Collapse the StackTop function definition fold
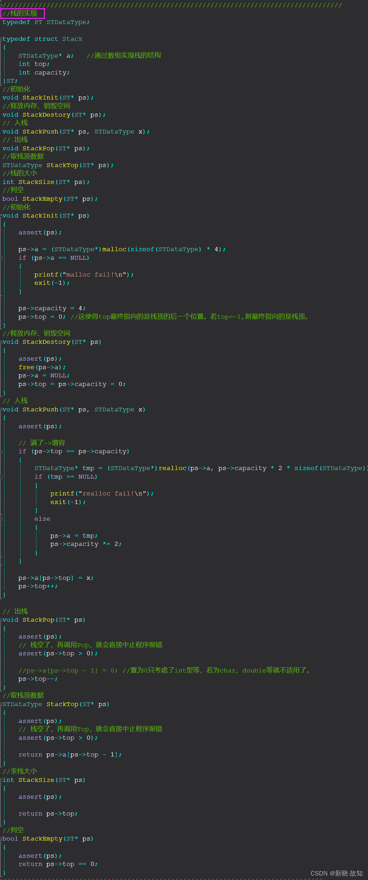The image size is (368, 880). [x=1, y=704]
